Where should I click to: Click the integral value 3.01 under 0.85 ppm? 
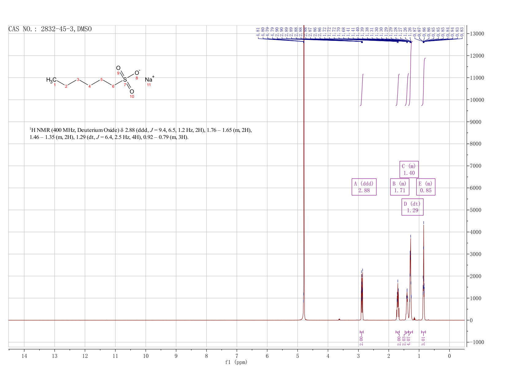(424, 341)
